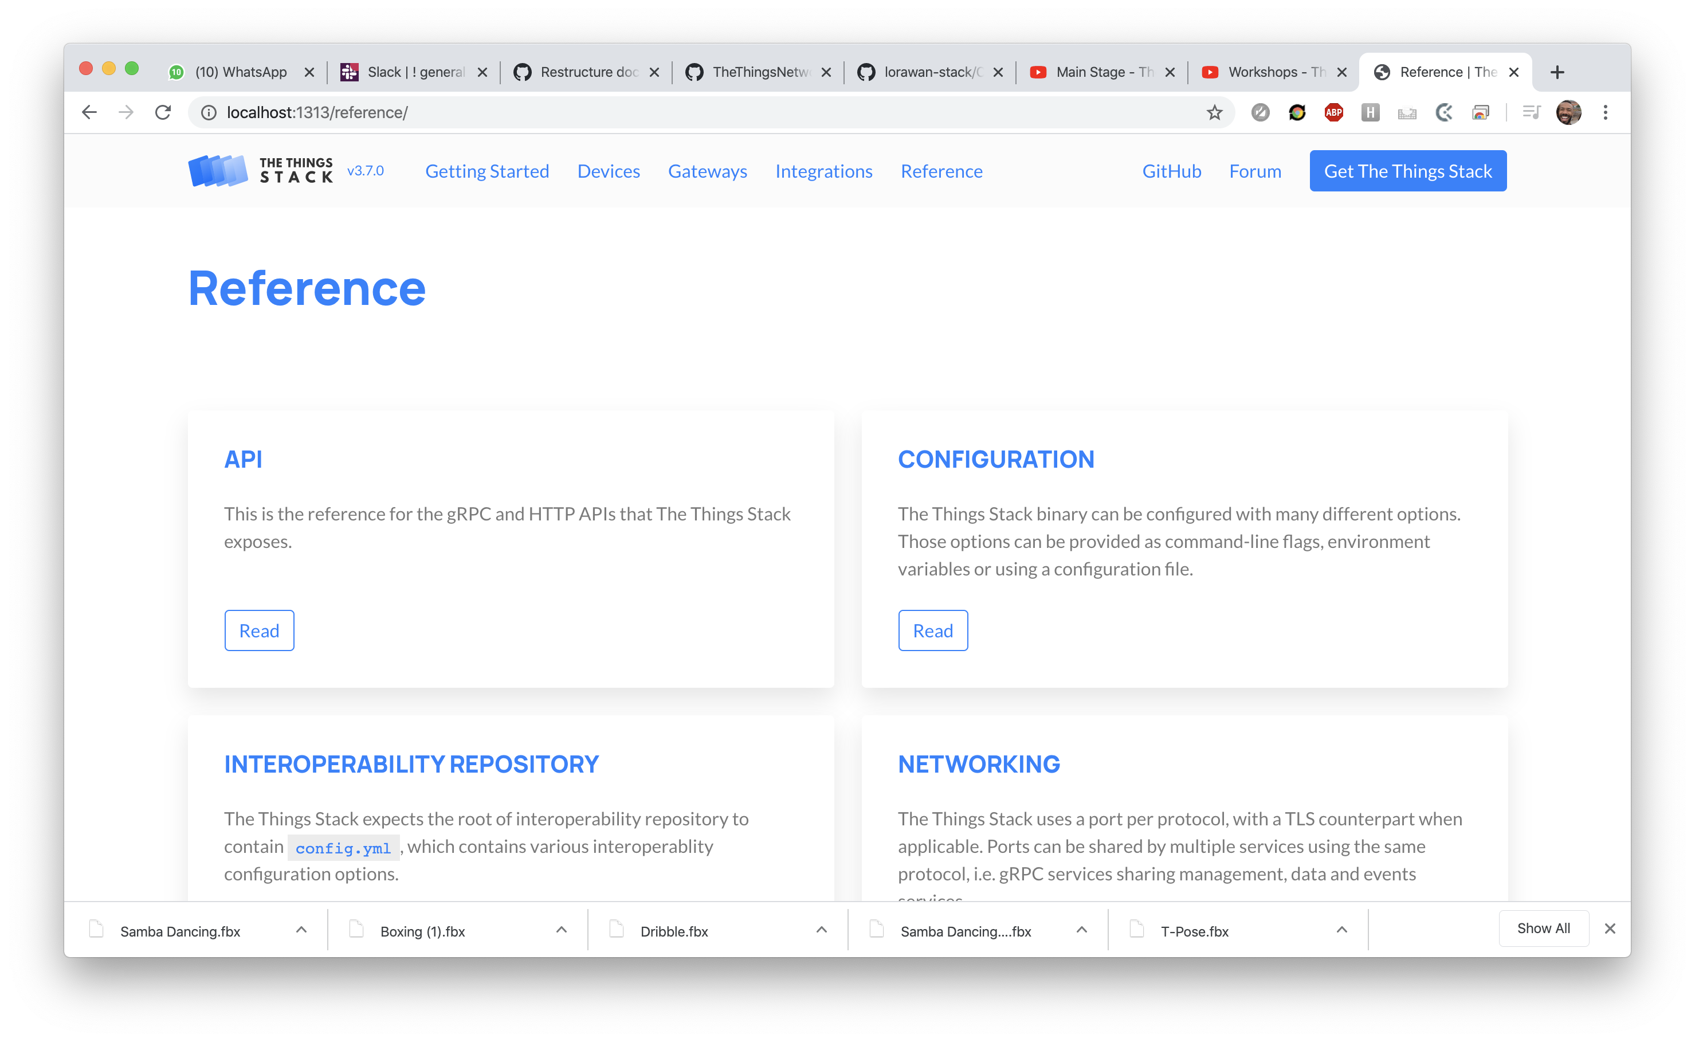Click the Get The Things Stack button
1695x1042 pixels.
[x=1408, y=170]
